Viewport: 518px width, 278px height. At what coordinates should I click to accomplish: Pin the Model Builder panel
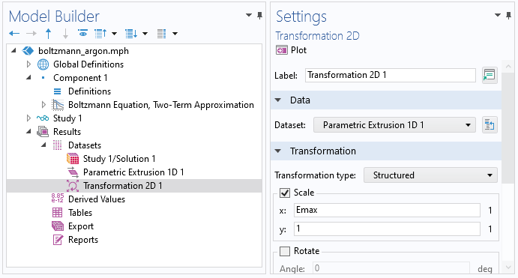click(259, 16)
